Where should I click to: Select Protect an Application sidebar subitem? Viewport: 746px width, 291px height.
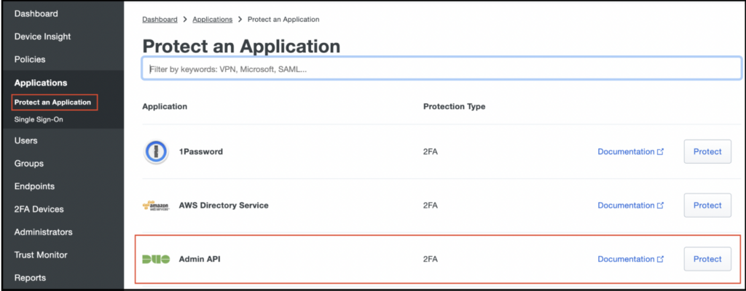coord(52,103)
